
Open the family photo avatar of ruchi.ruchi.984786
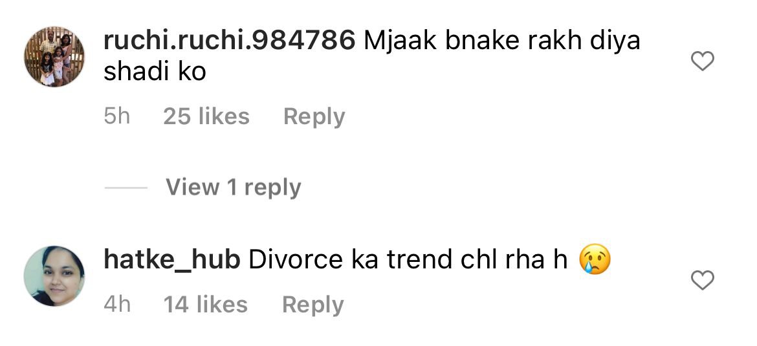54,57
